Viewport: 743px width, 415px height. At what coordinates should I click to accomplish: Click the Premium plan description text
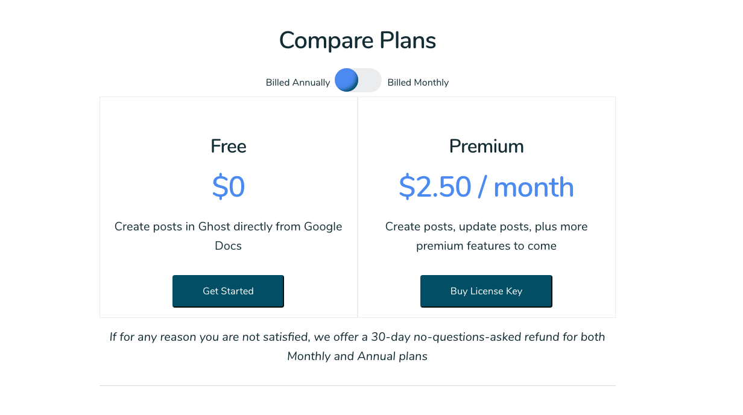pyautogui.click(x=487, y=236)
